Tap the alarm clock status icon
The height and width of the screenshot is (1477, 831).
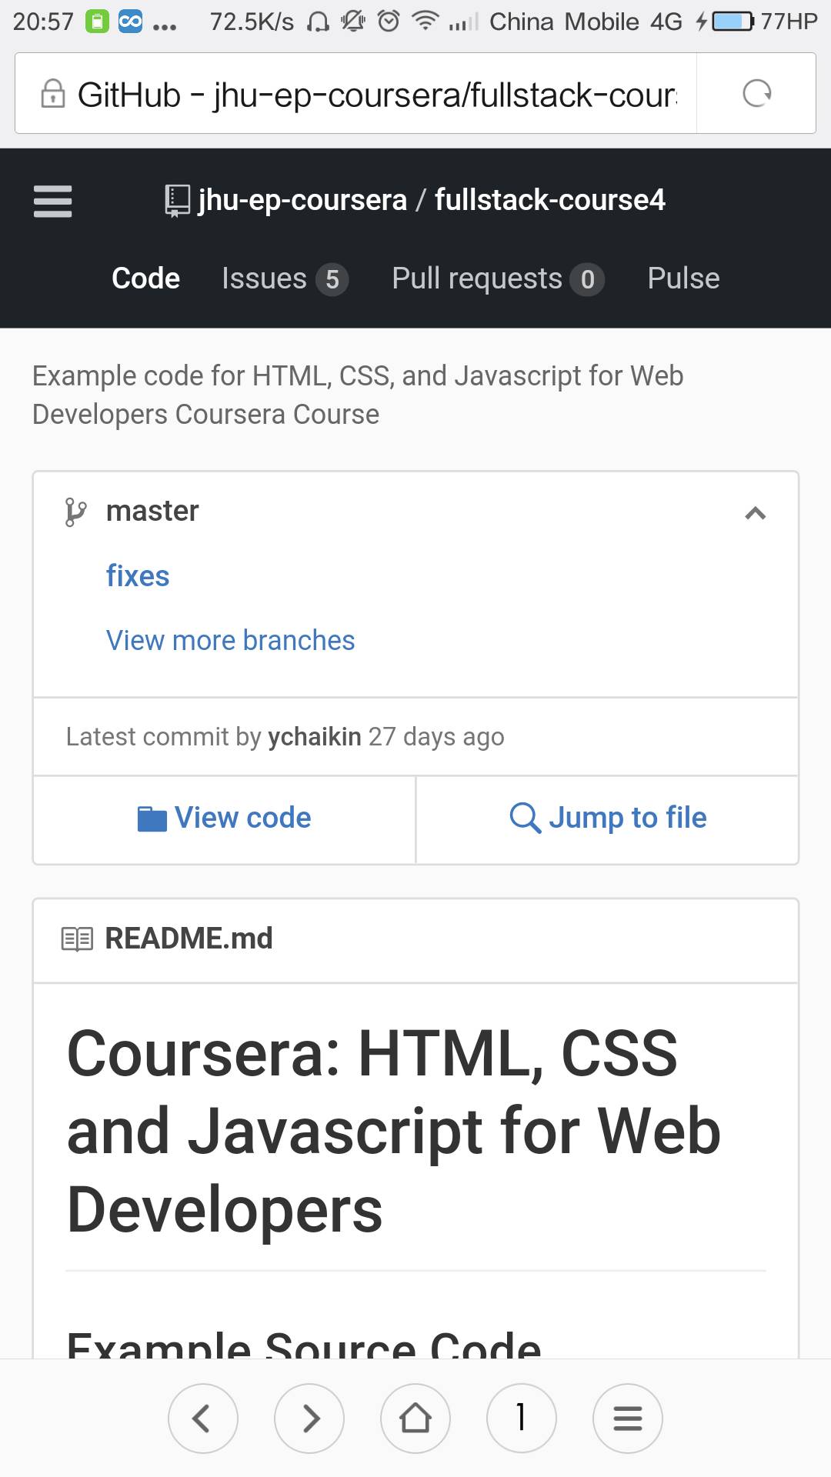(389, 22)
